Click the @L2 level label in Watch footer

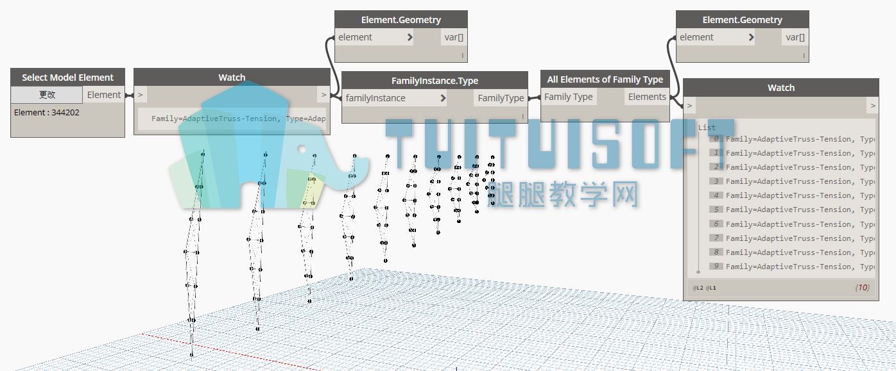698,288
